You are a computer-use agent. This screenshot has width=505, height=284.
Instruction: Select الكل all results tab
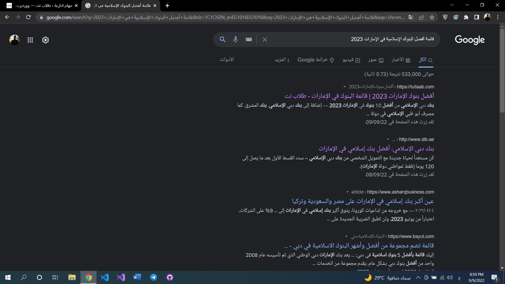(426, 60)
